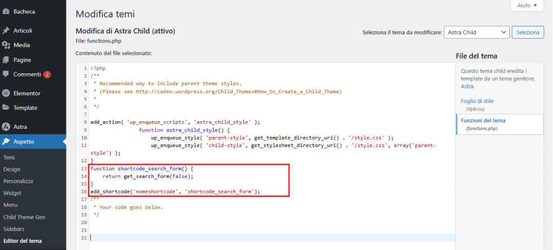Click the Pagine pages icon
Viewport: 553px width, 250px height.
click(x=5, y=60)
